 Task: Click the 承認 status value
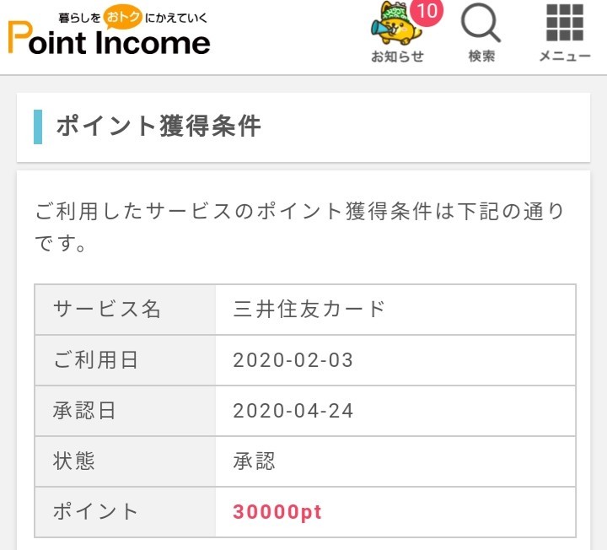[x=255, y=461]
